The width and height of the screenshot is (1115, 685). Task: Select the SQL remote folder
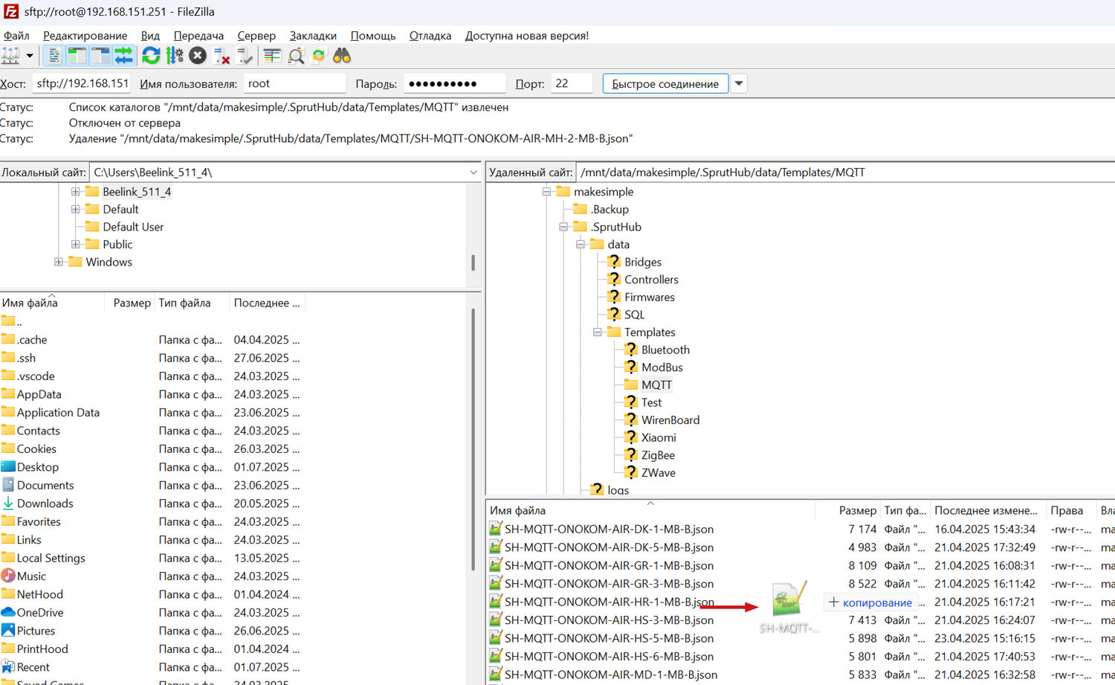(x=634, y=315)
